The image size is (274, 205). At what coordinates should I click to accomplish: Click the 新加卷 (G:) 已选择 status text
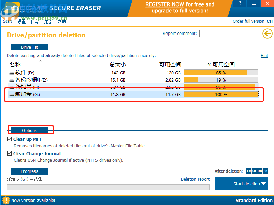click(26, 179)
